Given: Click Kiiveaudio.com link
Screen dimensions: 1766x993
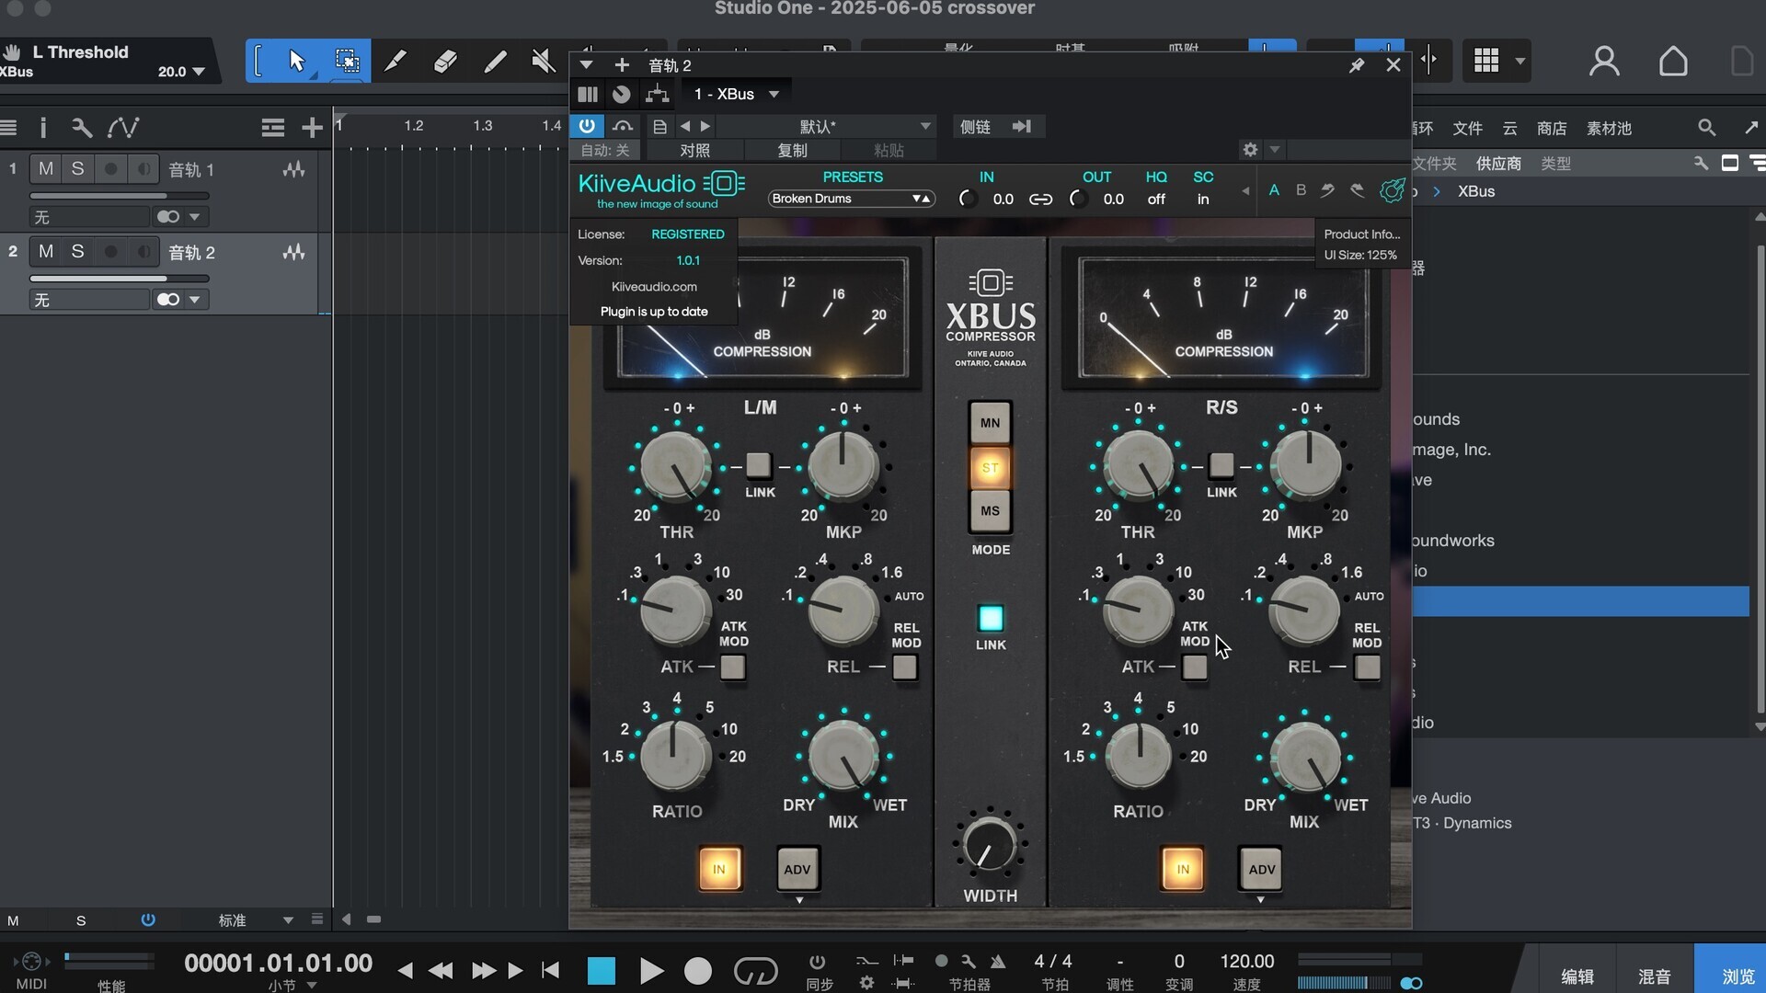Looking at the screenshot, I should pyautogui.click(x=654, y=286).
